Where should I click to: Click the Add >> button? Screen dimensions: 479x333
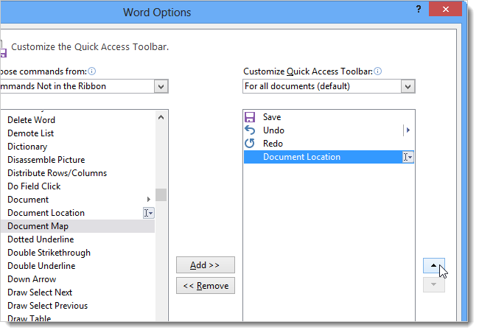[x=206, y=265]
